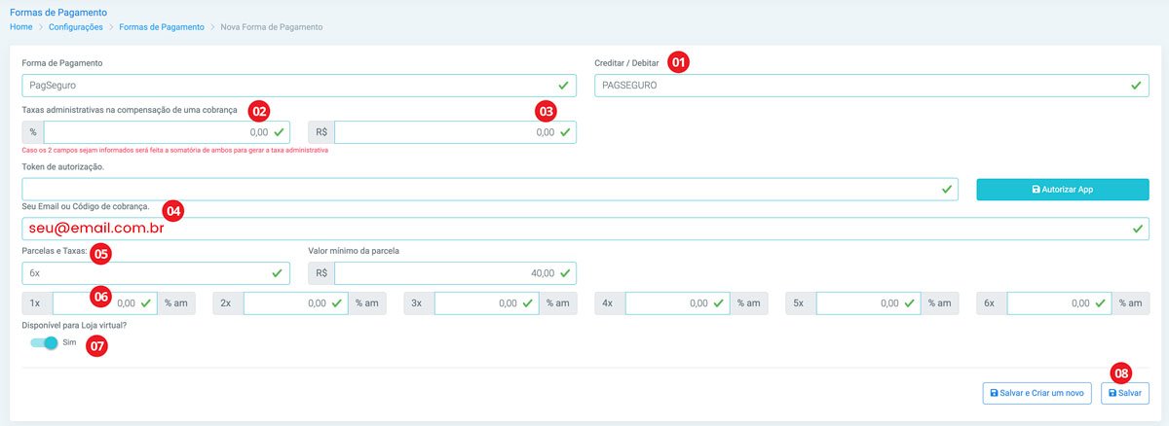This screenshot has height=426, width=1169.
Task: Open Parcelas e Taxas 6x dropdown
Action: [156, 273]
